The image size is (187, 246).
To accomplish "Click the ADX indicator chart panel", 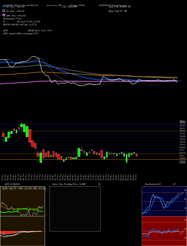I will (x=22, y=201).
